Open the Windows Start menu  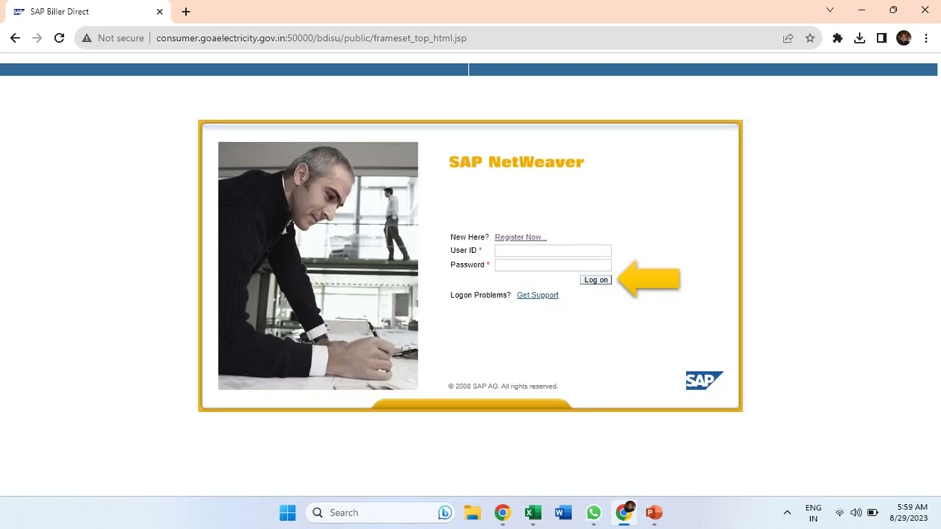[x=287, y=513]
